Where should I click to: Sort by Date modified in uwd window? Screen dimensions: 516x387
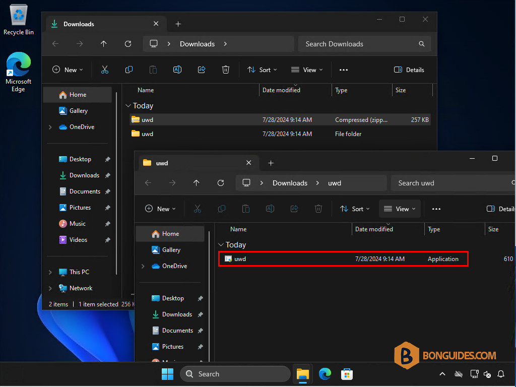pyautogui.click(x=374, y=229)
